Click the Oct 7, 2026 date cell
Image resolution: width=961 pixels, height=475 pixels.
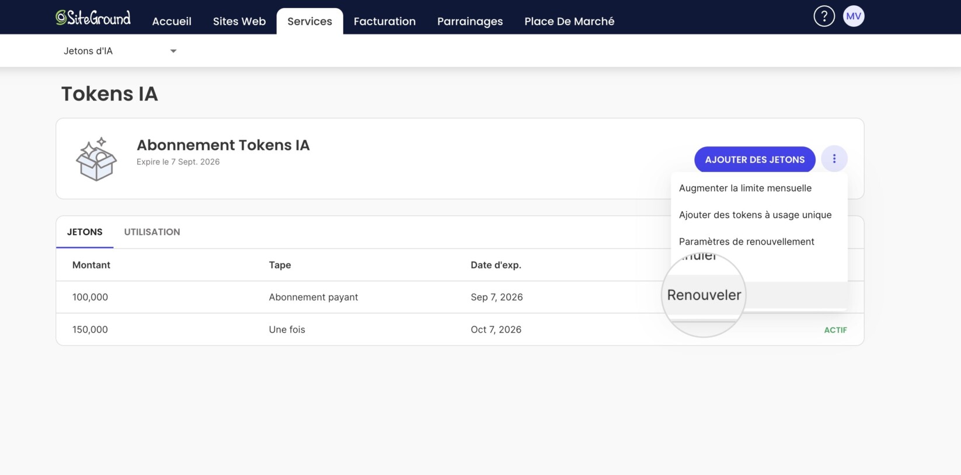496,330
